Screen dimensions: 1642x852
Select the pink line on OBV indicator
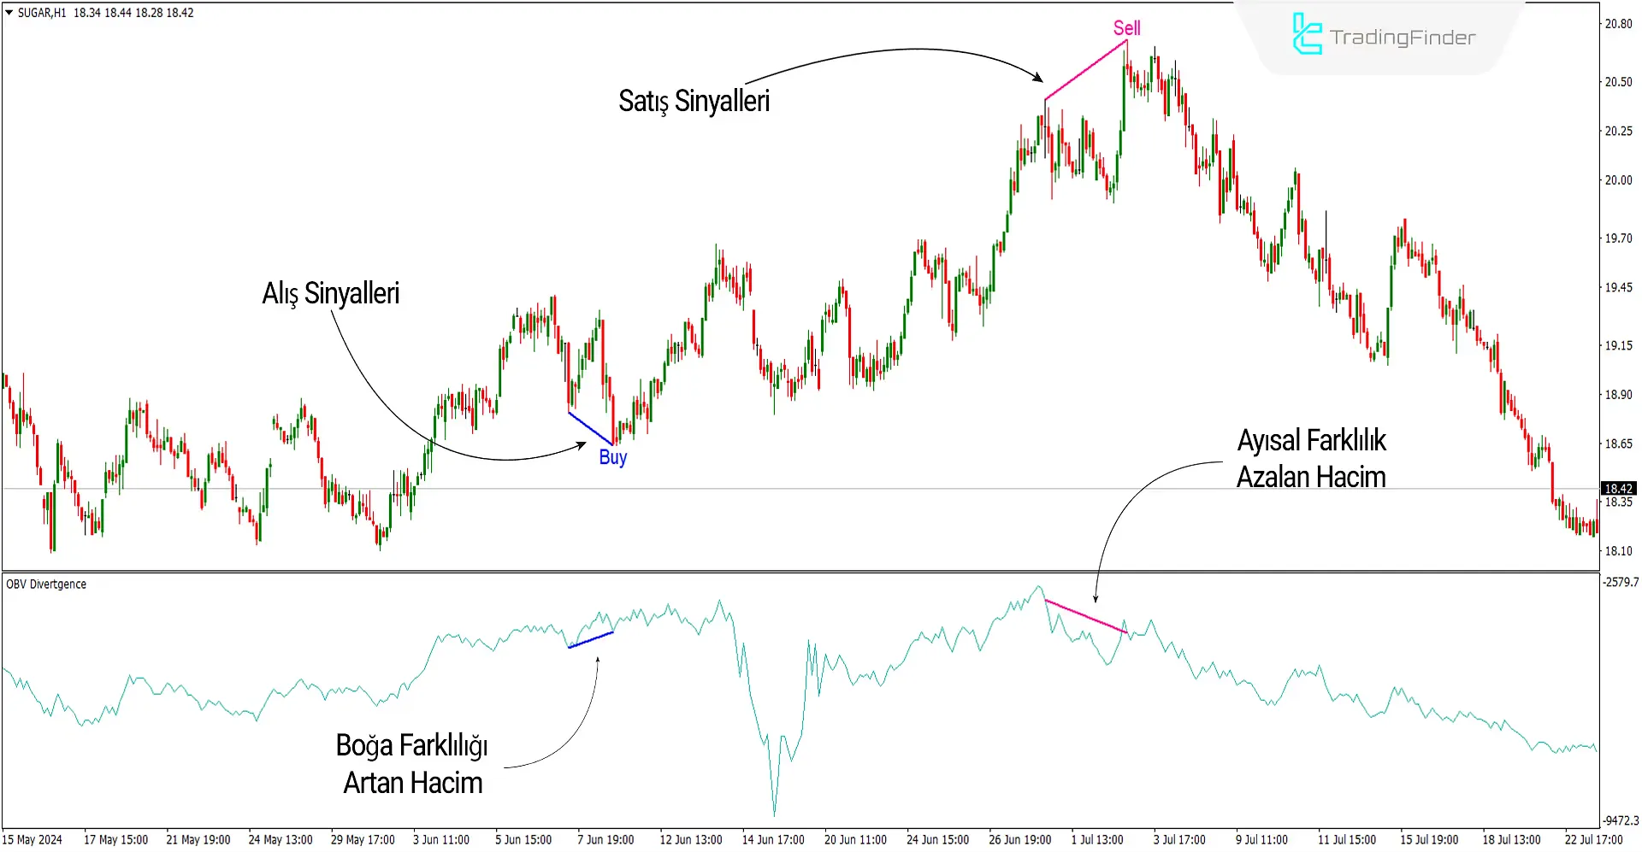(x=1086, y=616)
